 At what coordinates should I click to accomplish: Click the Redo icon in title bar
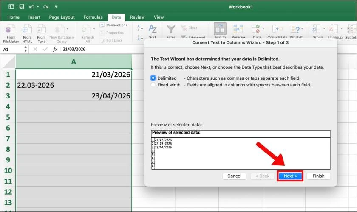pyautogui.click(x=46, y=7)
